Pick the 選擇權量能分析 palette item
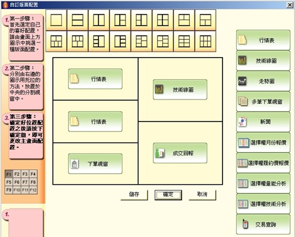Image resolution: width=295 pixels, height=237 pixels. [263, 184]
